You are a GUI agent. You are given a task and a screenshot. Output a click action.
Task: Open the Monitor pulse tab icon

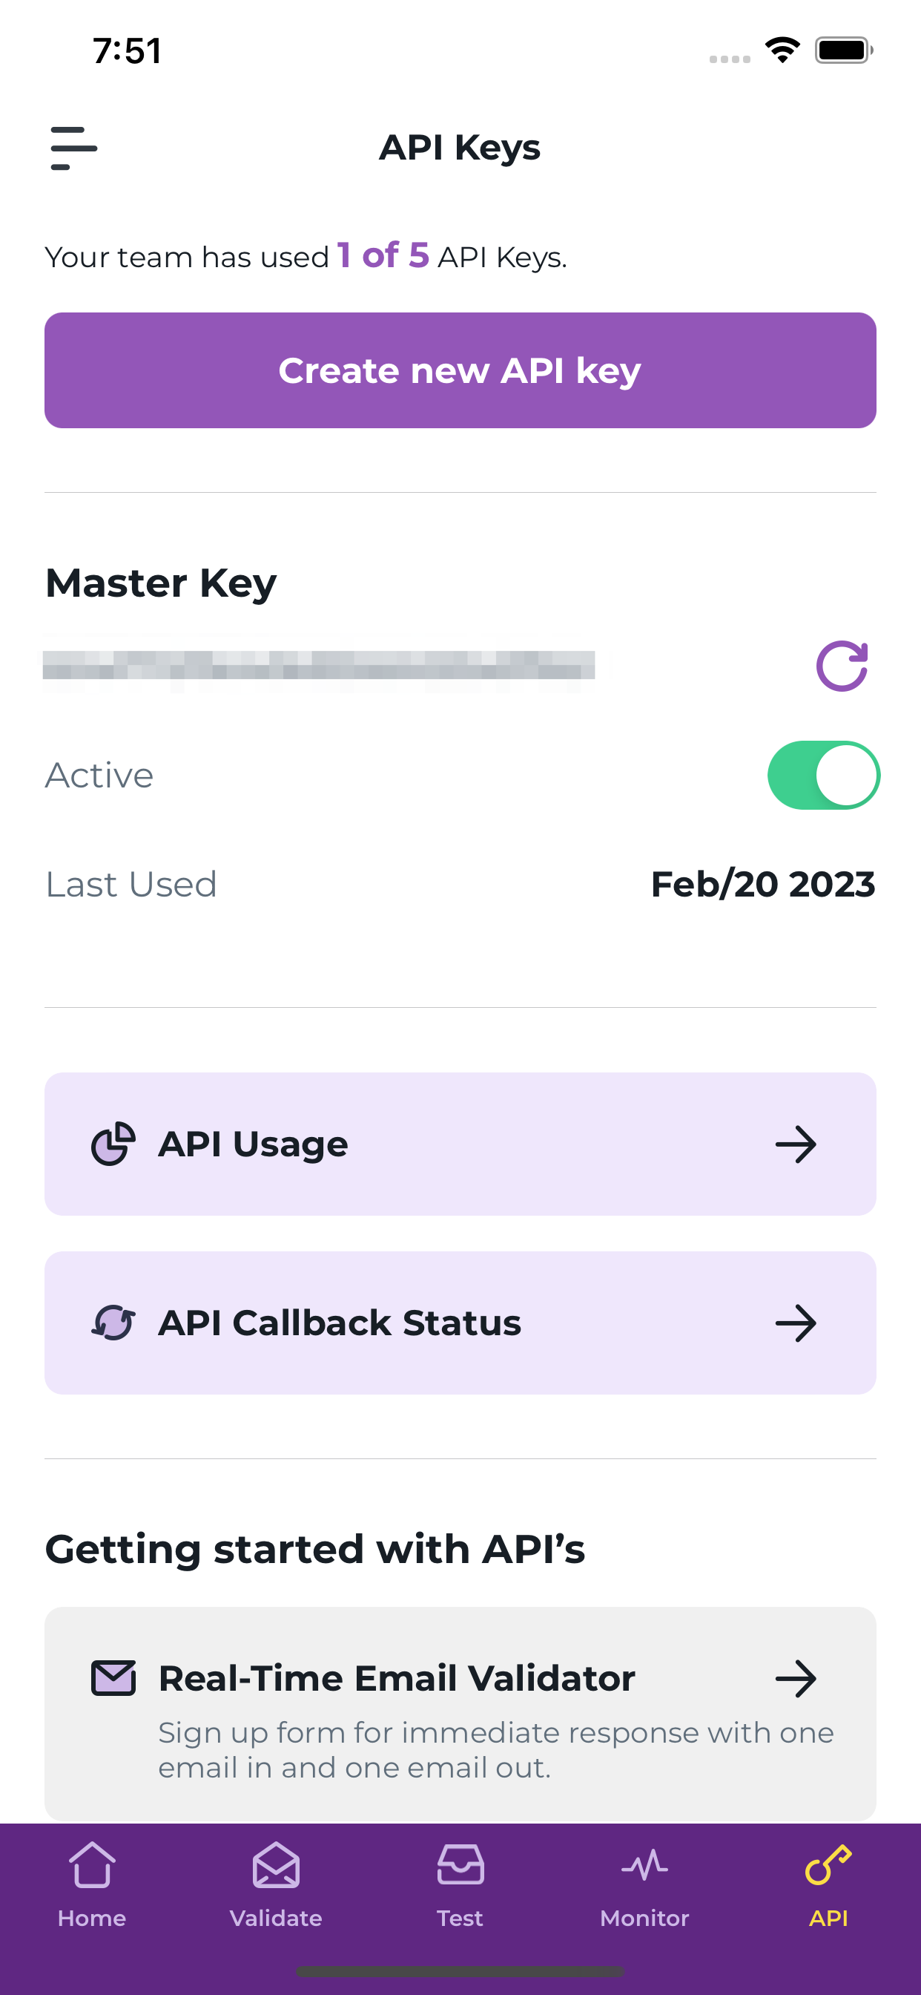click(644, 1865)
